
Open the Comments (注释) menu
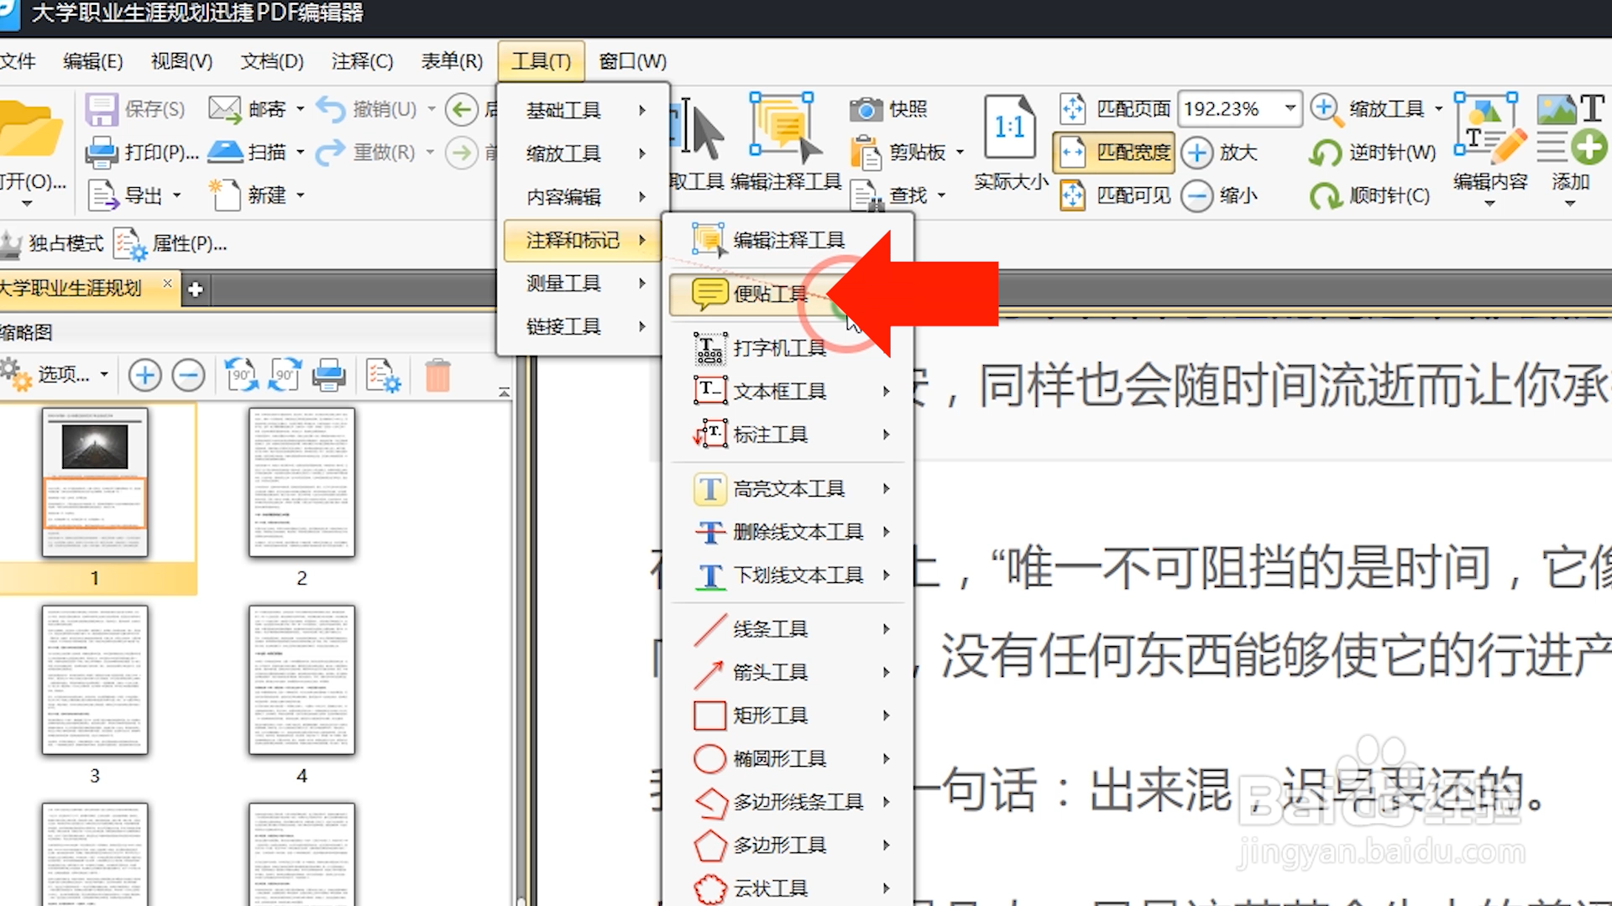pos(362,61)
